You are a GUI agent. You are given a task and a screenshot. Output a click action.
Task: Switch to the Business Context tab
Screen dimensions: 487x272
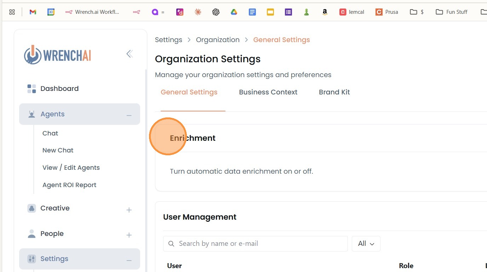[x=268, y=92]
